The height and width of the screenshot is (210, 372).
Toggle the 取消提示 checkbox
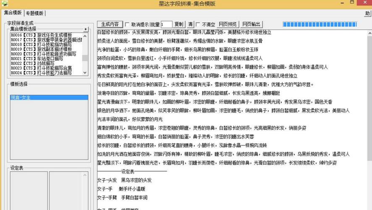(127, 24)
